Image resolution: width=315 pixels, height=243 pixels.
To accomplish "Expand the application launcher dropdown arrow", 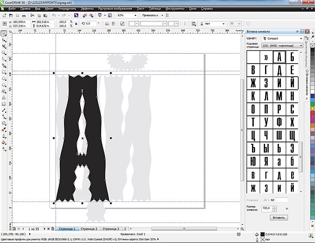I will click(105, 15).
